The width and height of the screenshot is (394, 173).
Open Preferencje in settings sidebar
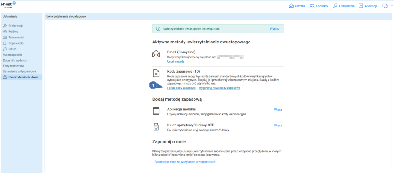(15, 25)
